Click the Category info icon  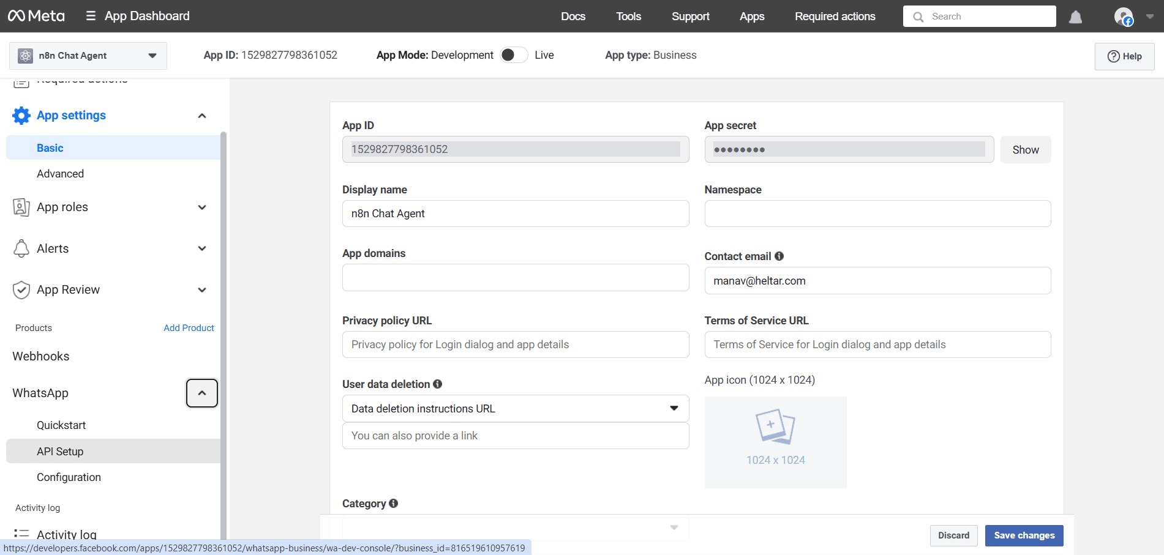coord(393,504)
